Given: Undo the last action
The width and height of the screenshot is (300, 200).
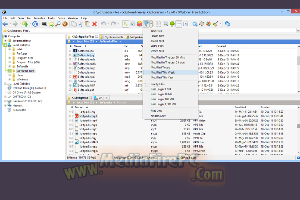Looking at the screenshot, I should click(103, 24).
